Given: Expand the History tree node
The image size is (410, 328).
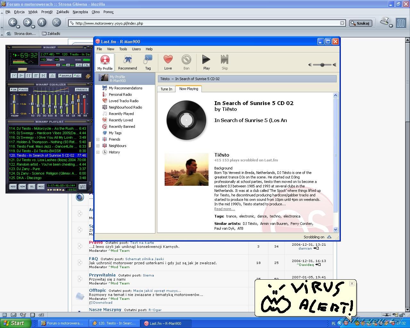Looking at the screenshot, I should point(98,152).
